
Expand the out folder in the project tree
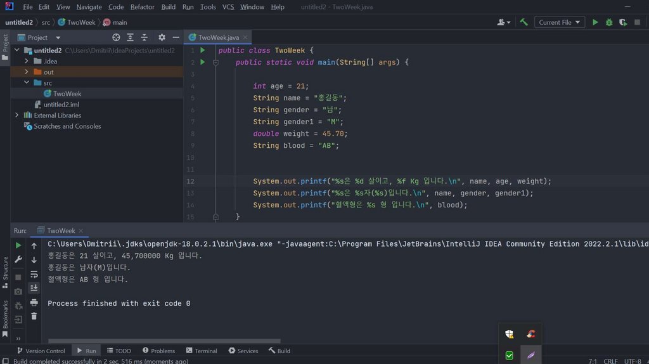click(27, 72)
